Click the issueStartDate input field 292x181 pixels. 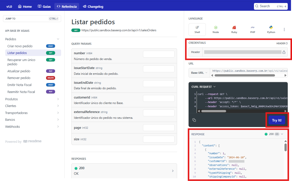point(159,69)
